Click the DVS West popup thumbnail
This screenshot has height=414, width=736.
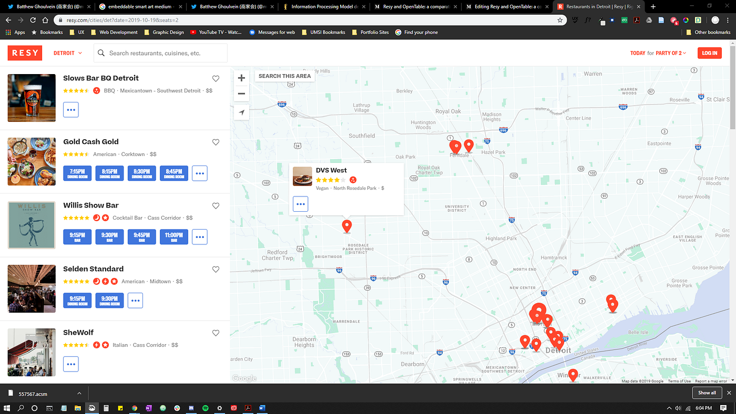pos(302,177)
